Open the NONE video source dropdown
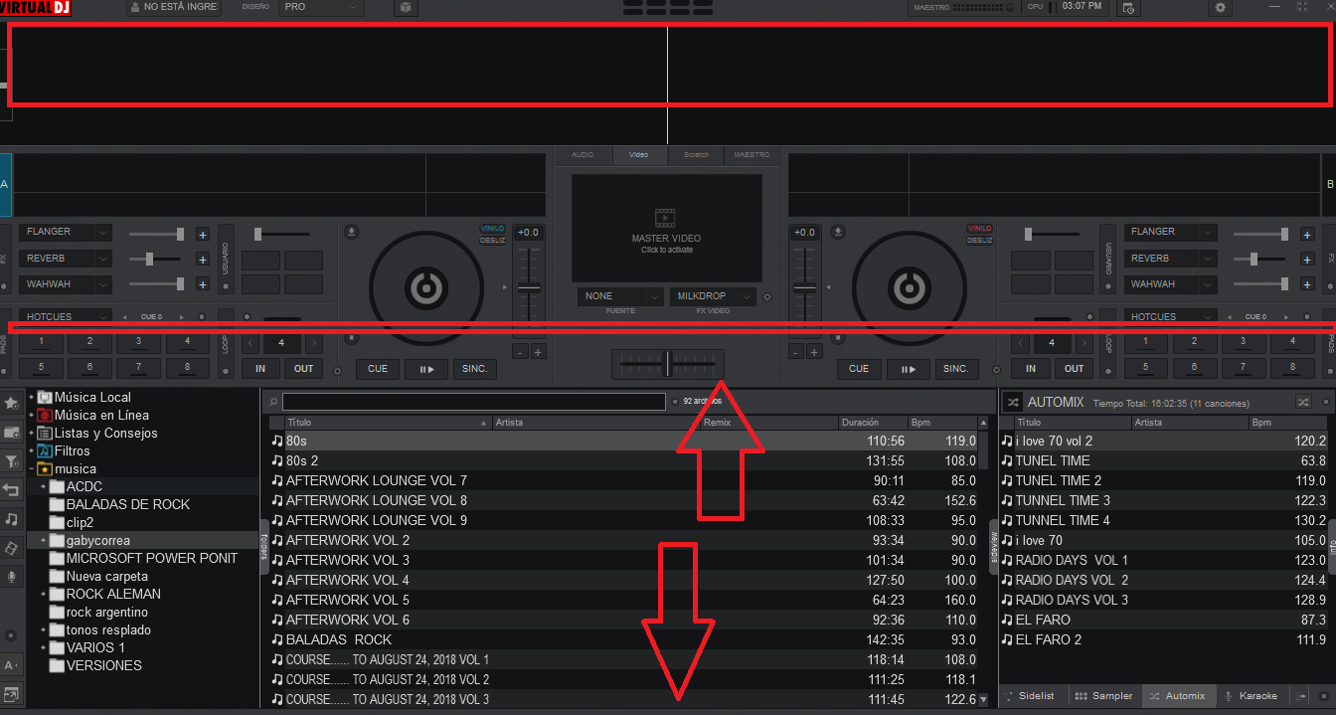 620,296
